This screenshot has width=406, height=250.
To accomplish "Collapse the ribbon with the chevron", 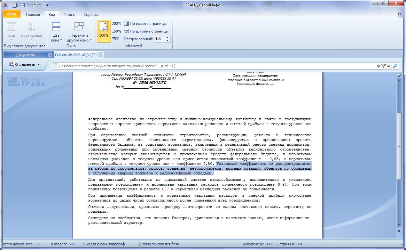I will coord(399,14).
